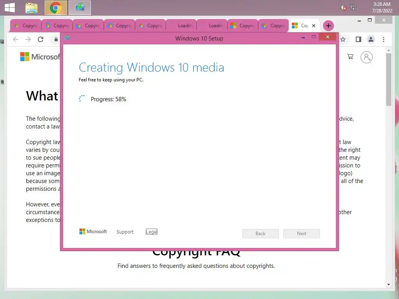Close the Windows 10 Setup window
Image resolution: width=399 pixels, height=299 pixels.
click(x=328, y=37)
